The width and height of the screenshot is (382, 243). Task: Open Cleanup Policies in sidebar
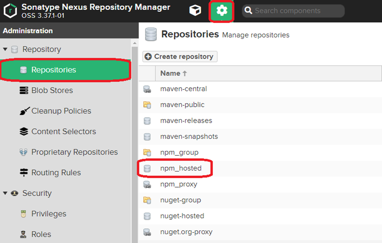(65, 111)
